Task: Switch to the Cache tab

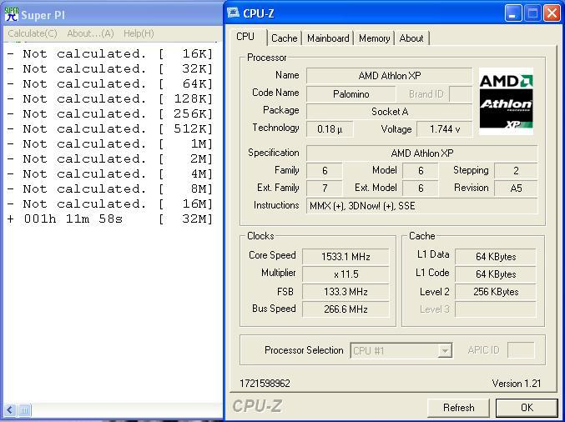Action: tap(285, 38)
